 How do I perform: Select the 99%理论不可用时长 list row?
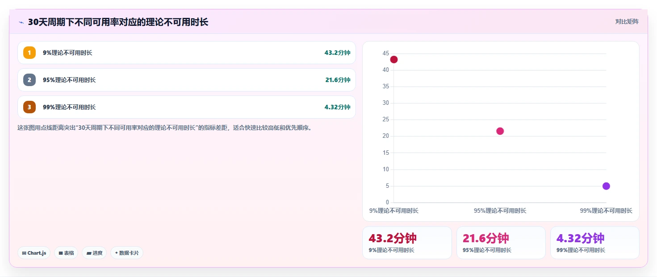click(x=187, y=107)
